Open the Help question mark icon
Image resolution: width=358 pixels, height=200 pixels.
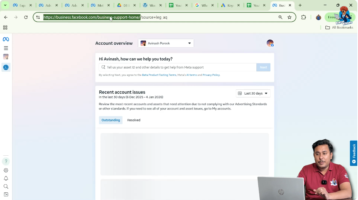point(6,161)
